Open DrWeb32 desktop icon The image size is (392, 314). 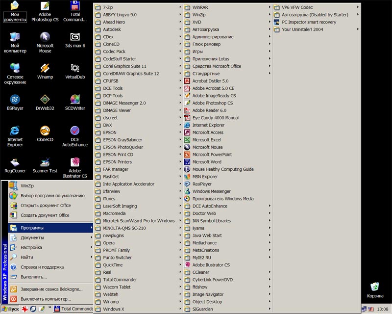(45, 103)
